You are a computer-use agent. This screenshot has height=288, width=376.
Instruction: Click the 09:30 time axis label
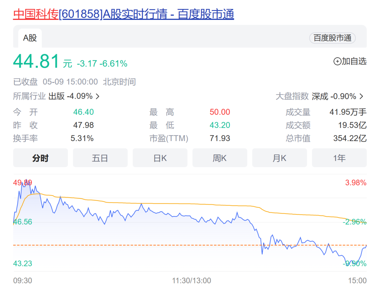[23, 280]
